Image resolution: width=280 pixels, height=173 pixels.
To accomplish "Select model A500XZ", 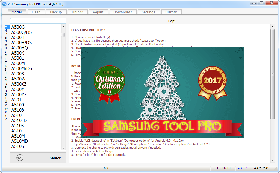I will point(19,84).
